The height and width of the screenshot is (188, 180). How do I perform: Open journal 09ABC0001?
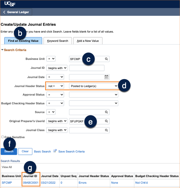pyautogui.click(x=31, y=183)
